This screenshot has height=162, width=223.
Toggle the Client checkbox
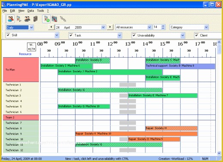[196, 35]
